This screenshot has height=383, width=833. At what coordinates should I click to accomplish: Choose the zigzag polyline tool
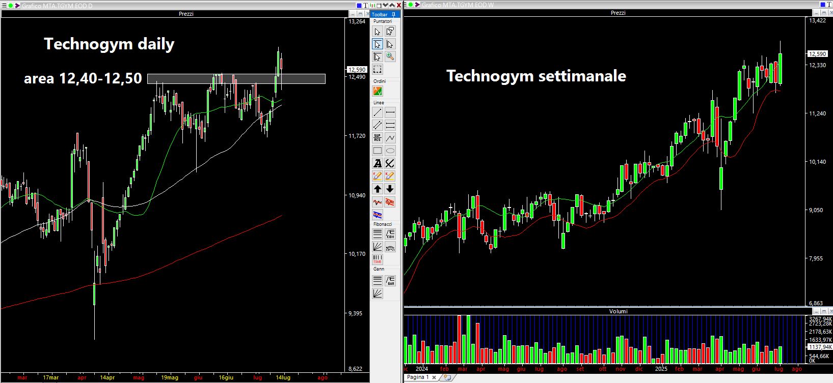click(x=390, y=138)
